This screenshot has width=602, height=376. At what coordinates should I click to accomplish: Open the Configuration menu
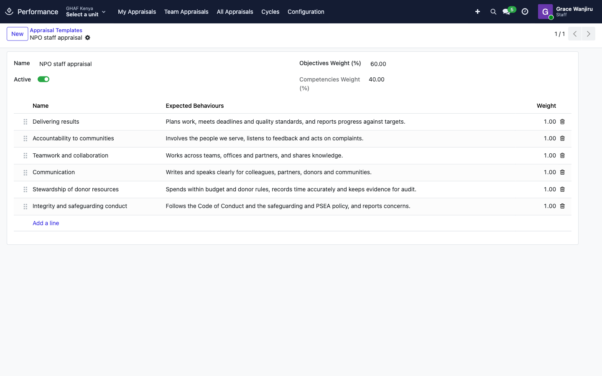click(x=306, y=12)
